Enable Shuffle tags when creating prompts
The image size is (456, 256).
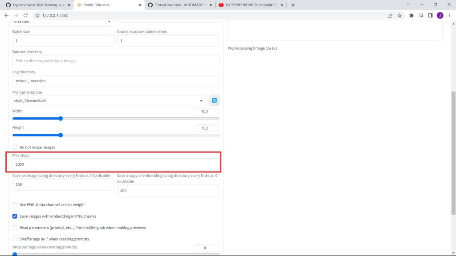[x=15, y=239]
